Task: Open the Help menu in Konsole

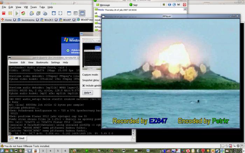Action: [65, 63]
